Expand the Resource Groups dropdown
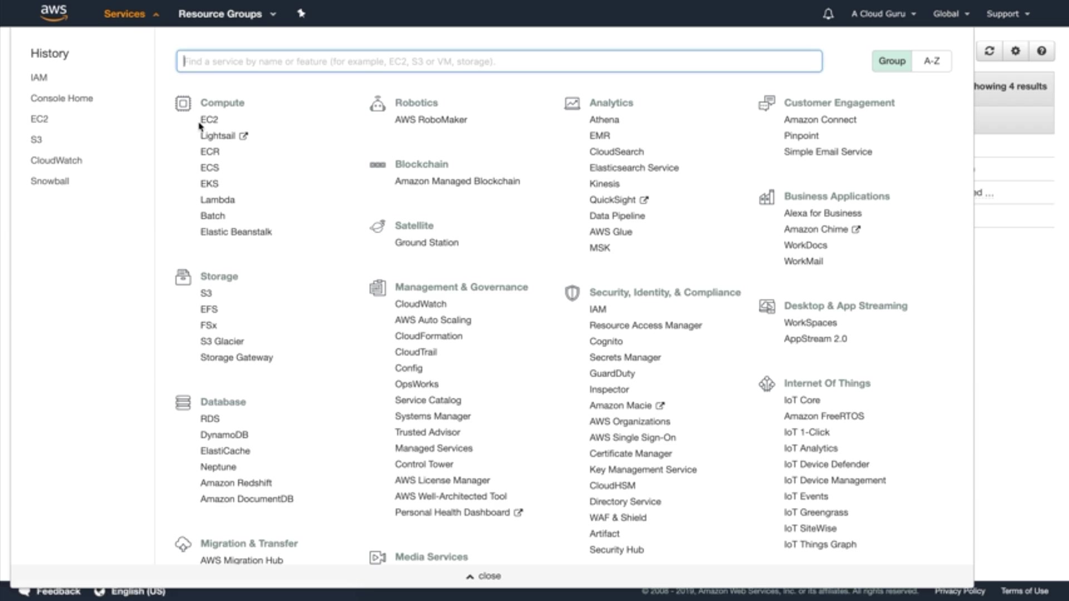Screen dimensions: 1069x601 coord(227,14)
